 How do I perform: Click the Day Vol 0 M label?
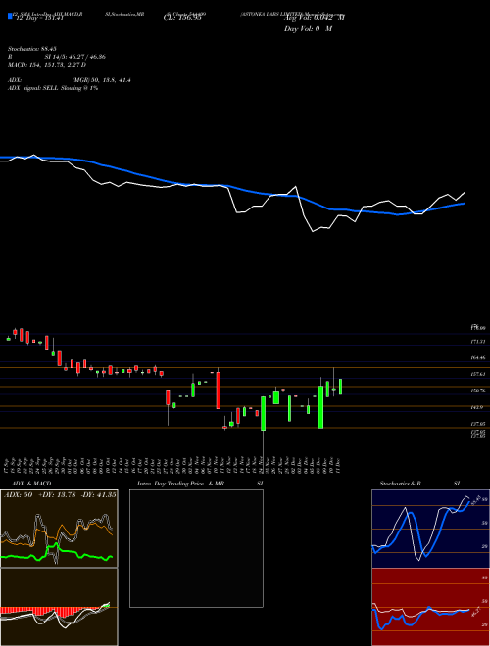pyautogui.click(x=308, y=29)
